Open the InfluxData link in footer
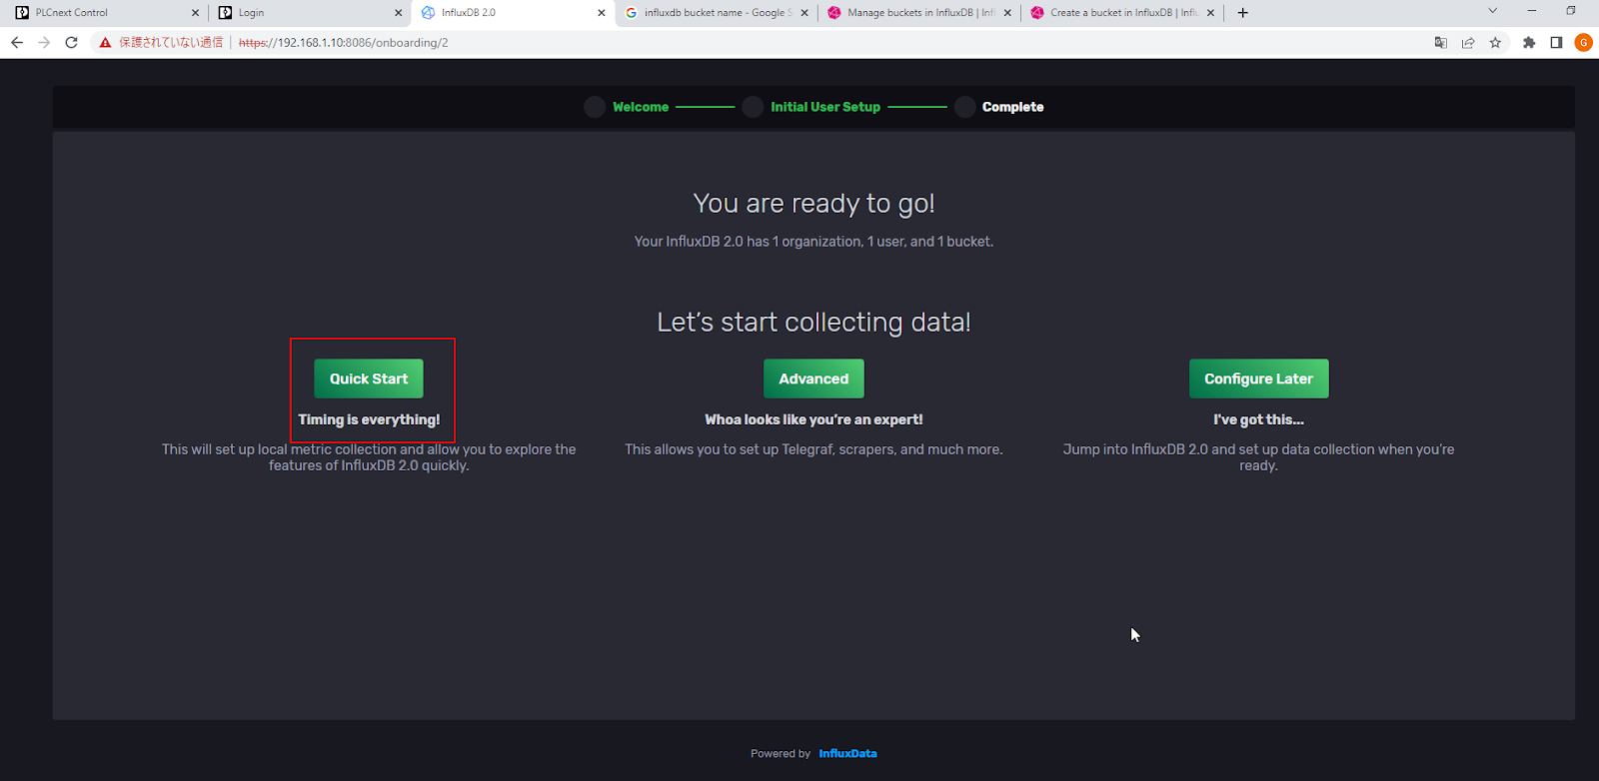The width and height of the screenshot is (1599, 781). [x=847, y=753]
